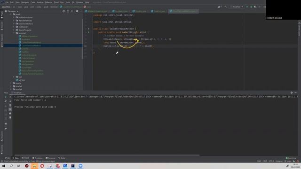Minimize the Run tool window
301x169 pixels.
coord(296,92)
